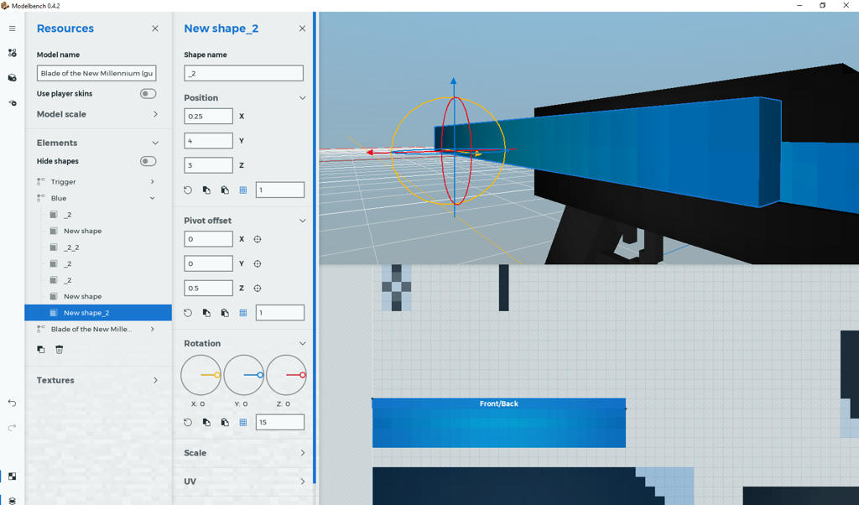Viewport: 859px width, 505px height.
Task: Click the Shape name input field
Action: tap(243, 73)
